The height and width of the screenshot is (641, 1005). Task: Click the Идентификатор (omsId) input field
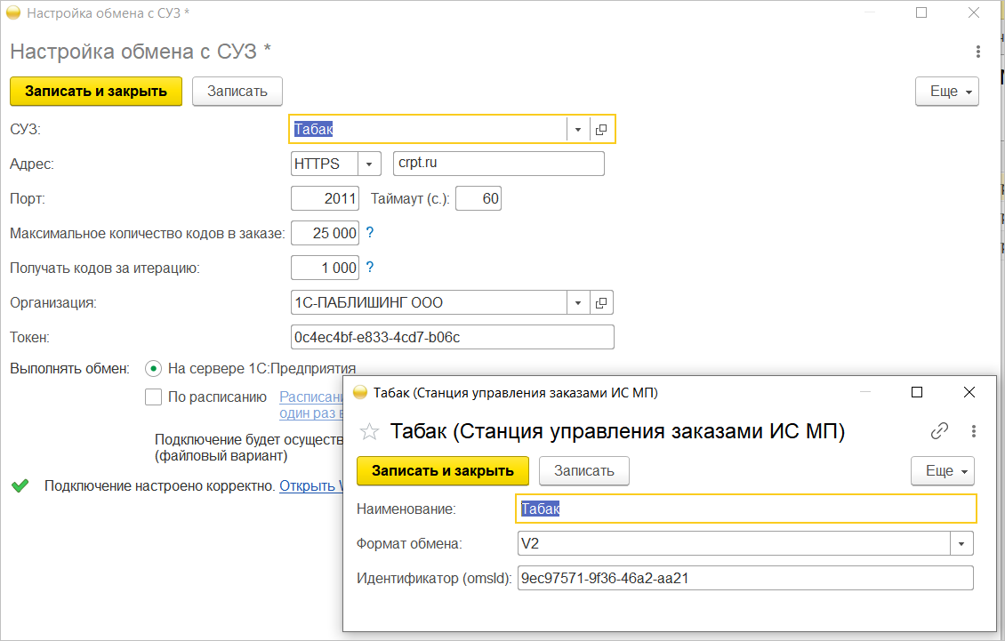[745, 578]
